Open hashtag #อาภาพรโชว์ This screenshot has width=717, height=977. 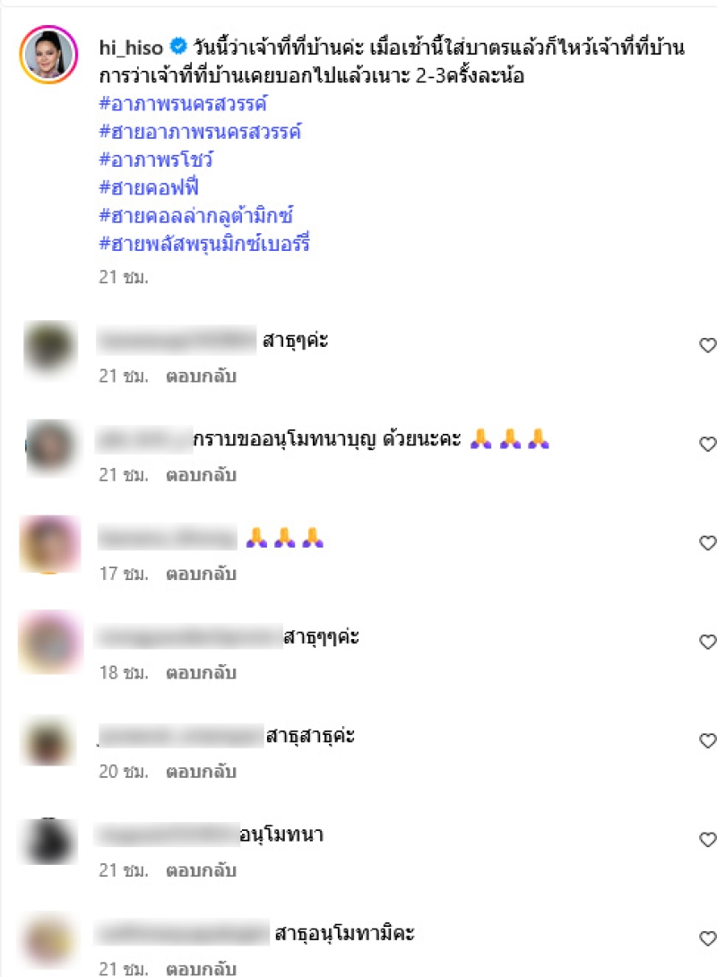tap(156, 160)
